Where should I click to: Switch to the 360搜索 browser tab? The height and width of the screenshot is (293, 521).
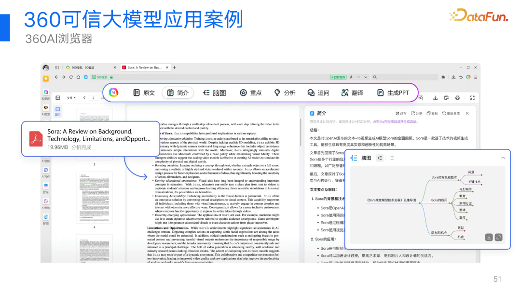point(82,67)
